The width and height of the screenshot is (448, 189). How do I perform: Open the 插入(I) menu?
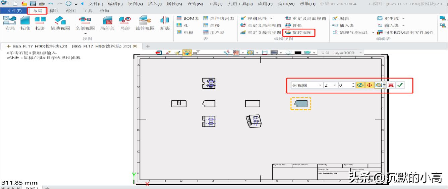pyautogui.click(x=155, y=4)
